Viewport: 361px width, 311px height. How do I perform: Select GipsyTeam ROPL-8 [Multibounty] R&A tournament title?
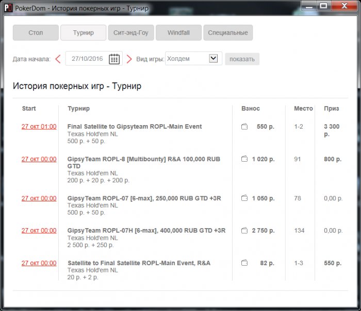[144, 162]
